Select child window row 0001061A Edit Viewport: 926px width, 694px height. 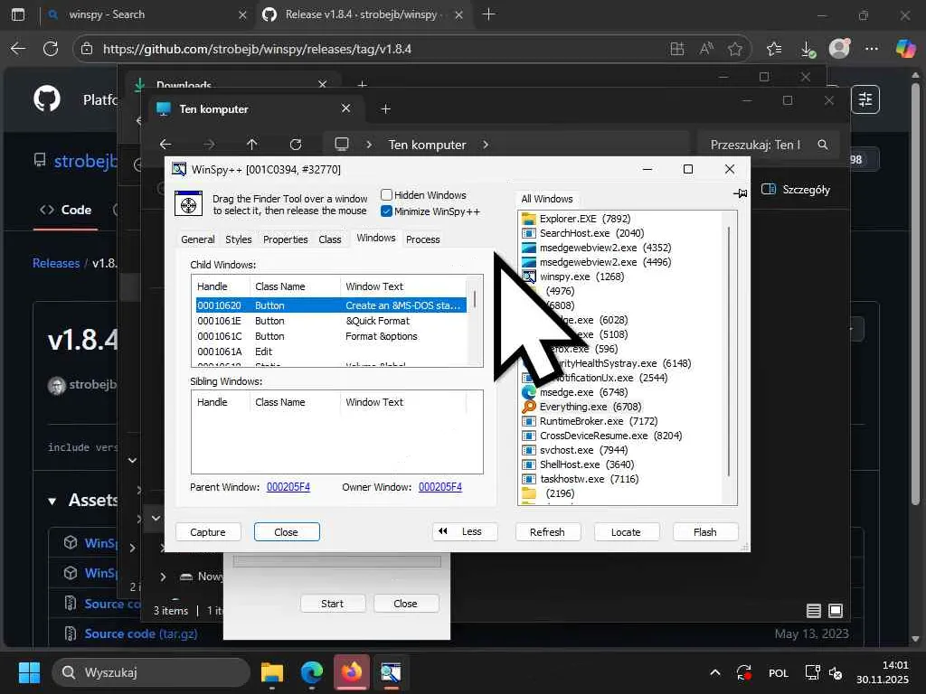331,352
